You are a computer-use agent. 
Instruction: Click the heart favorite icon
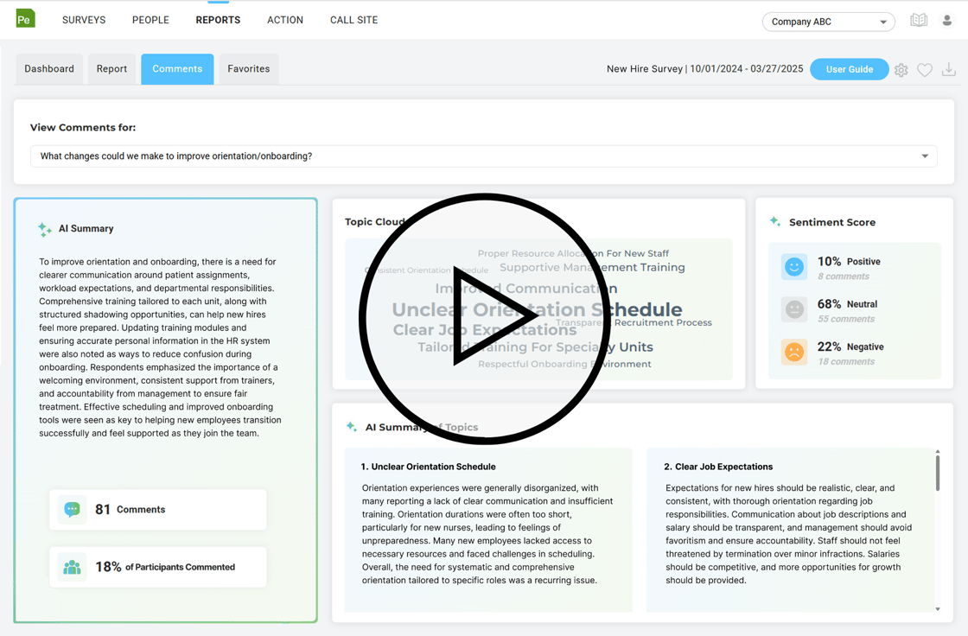[925, 70]
